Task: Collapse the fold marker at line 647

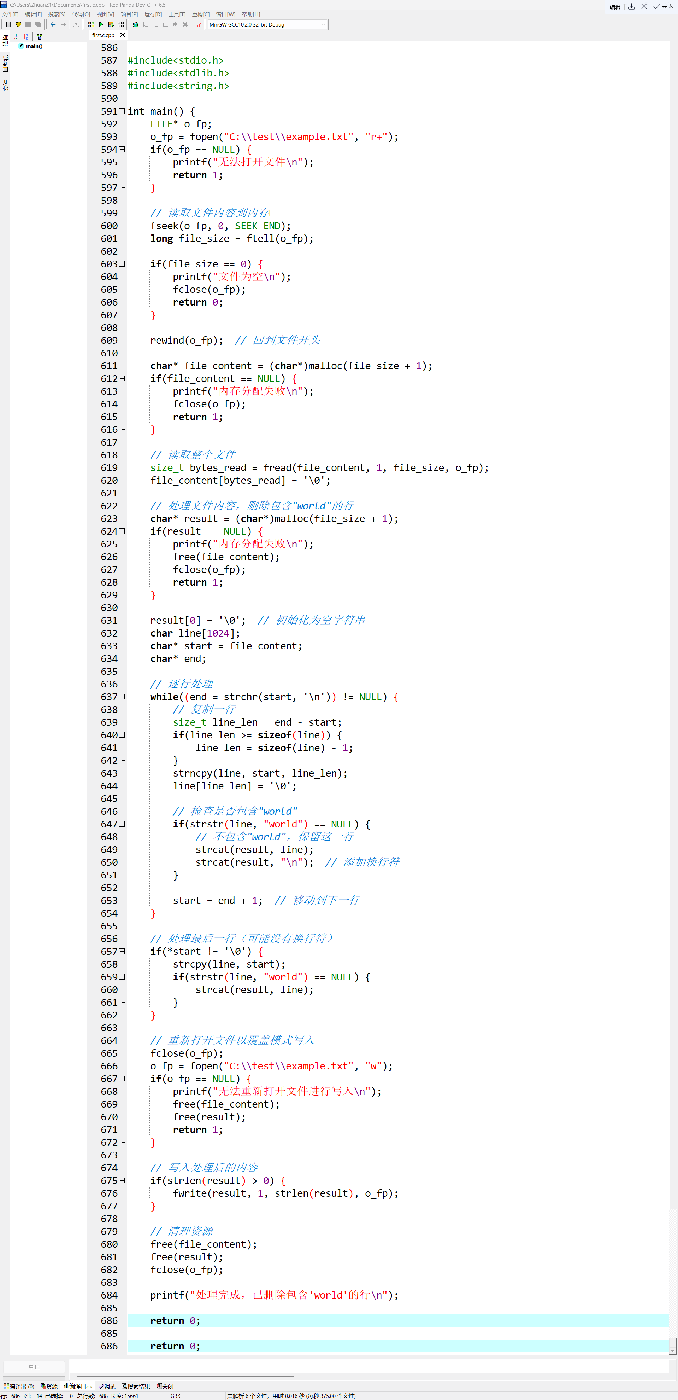Action: coord(122,824)
